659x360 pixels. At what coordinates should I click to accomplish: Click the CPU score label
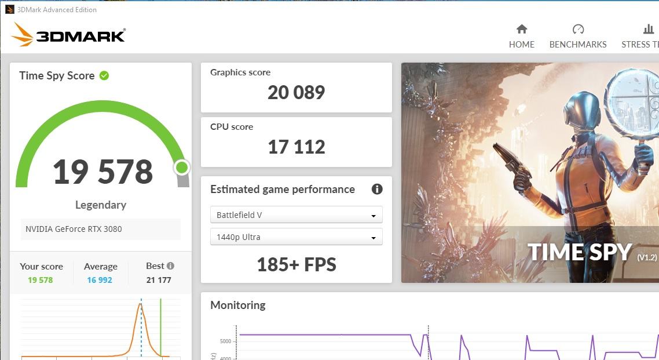click(232, 126)
